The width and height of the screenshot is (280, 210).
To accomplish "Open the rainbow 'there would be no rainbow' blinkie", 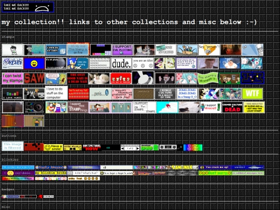I will click(18, 178).
